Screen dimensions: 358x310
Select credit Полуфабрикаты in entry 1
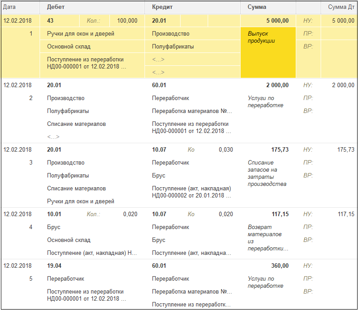(173, 47)
